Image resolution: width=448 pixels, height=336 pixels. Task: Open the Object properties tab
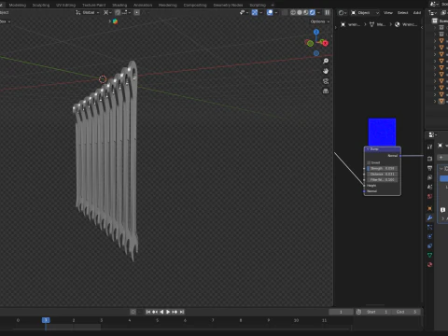click(429, 208)
